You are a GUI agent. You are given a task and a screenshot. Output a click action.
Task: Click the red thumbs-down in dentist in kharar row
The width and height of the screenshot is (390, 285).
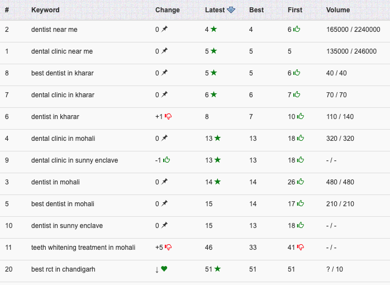point(168,116)
